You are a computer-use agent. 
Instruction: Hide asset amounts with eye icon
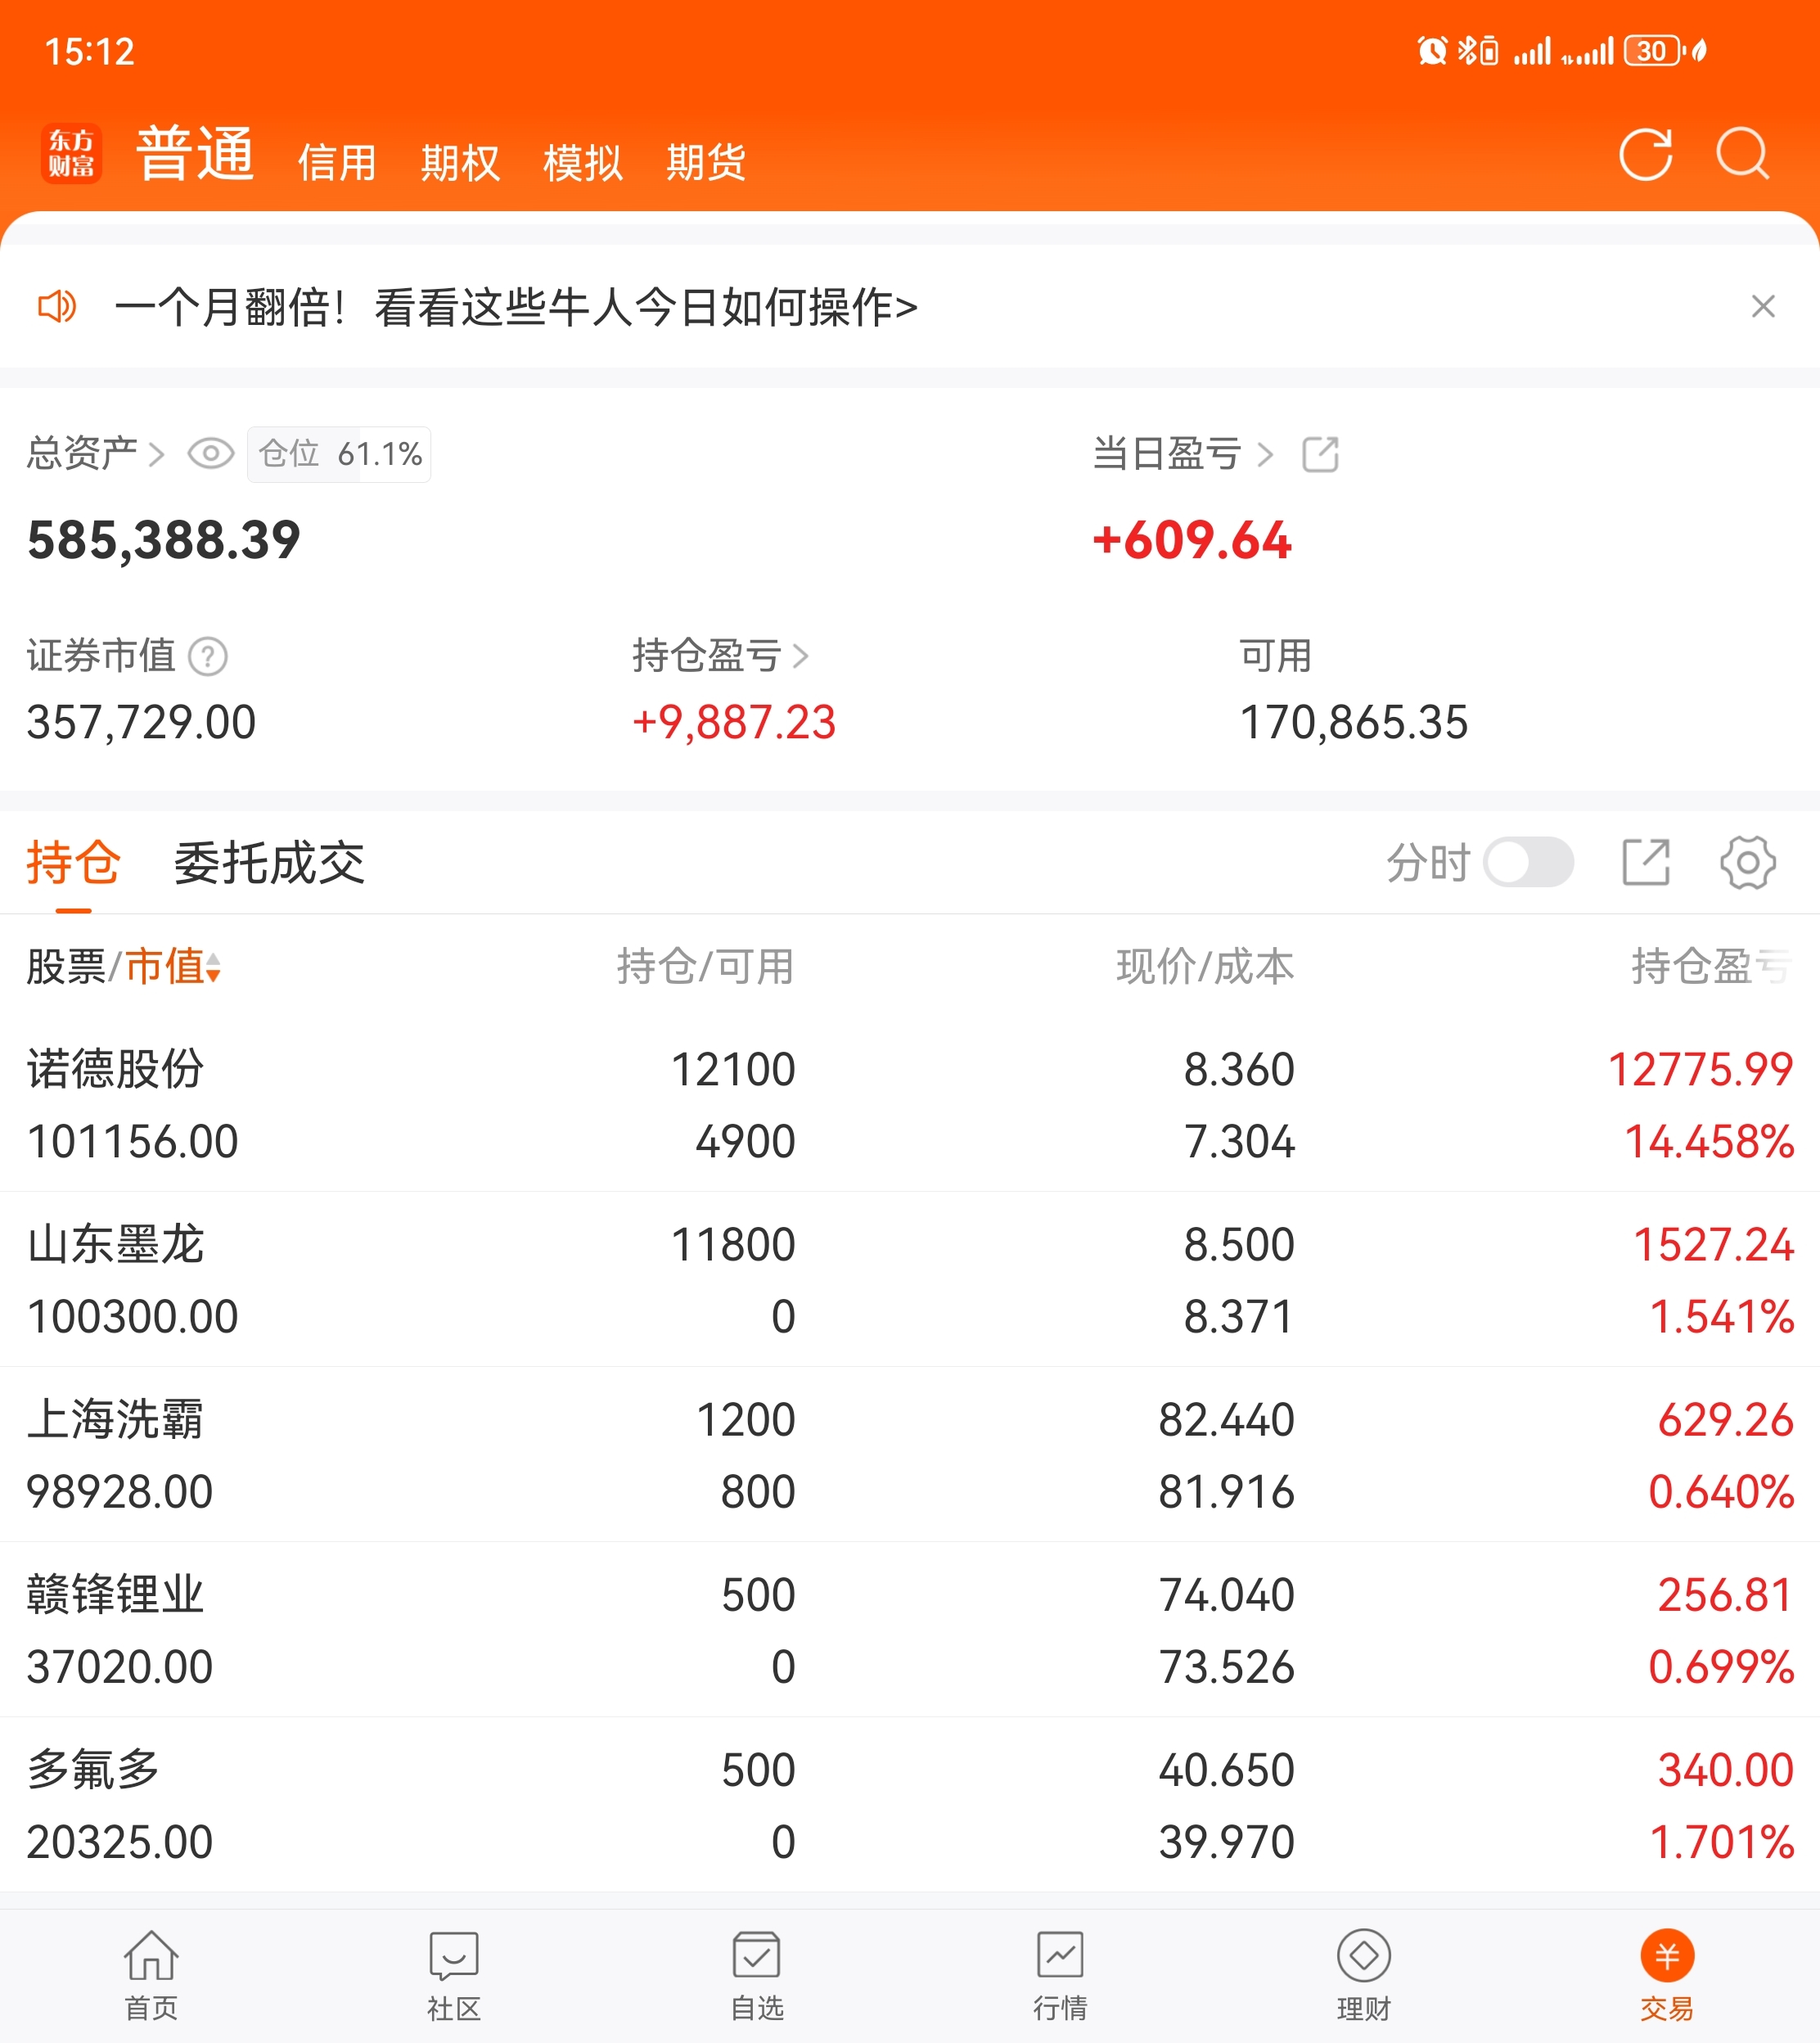(210, 454)
